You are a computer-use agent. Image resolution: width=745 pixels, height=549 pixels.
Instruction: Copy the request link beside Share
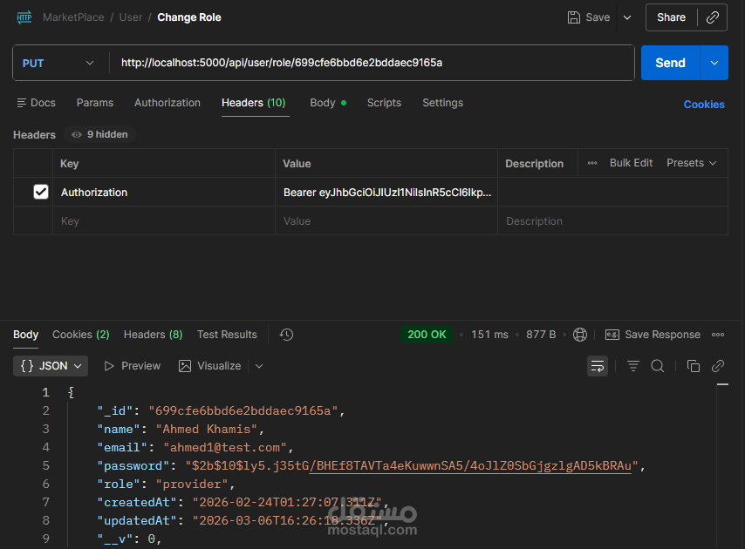tap(713, 17)
